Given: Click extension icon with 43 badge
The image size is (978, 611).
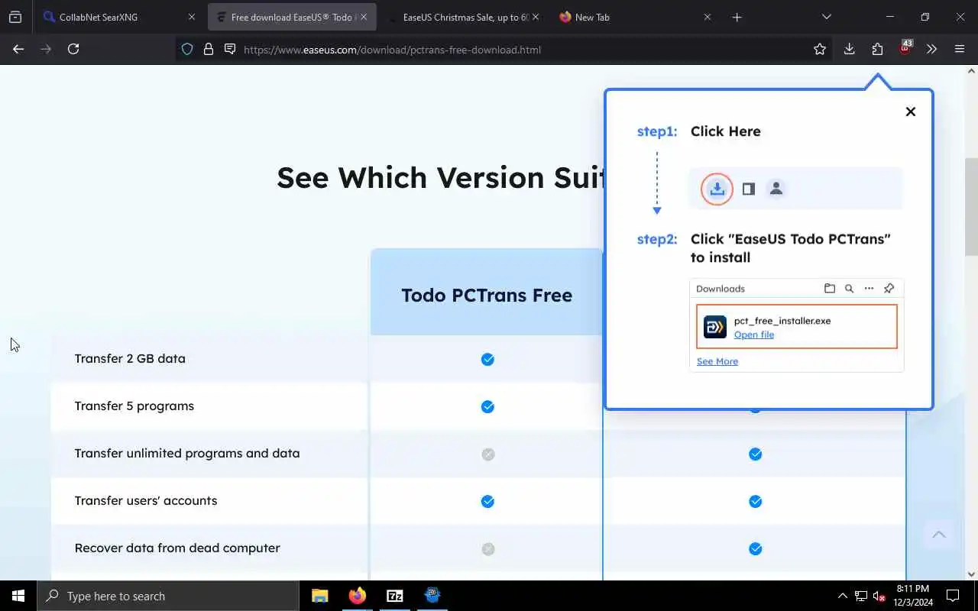Looking at the screenshot, I should pyautogui.click(x=905, y=48).
